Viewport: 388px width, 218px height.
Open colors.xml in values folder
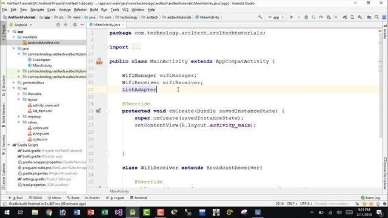41,128
